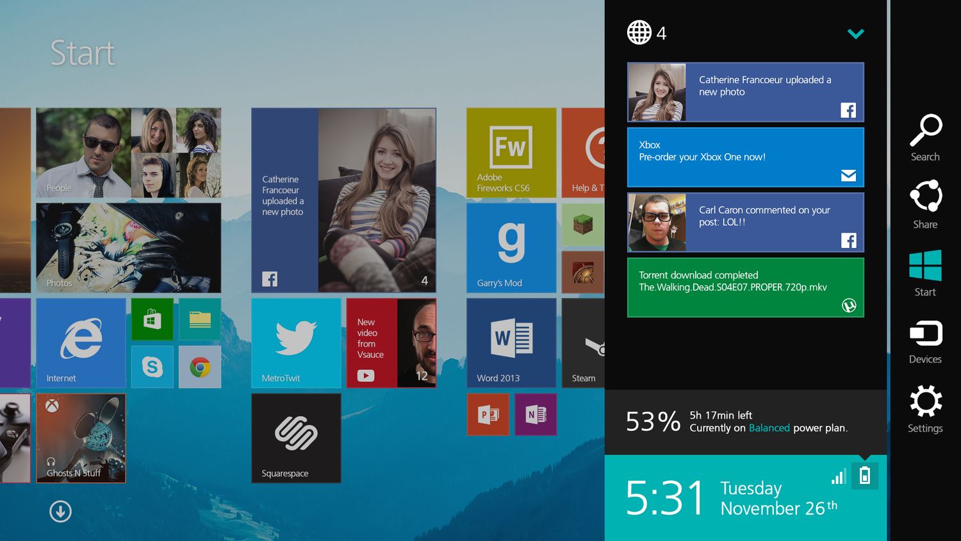The image size is (961, 541).
Task: Open the Torrent download completed notification
Action: click(x=746, y=287)
